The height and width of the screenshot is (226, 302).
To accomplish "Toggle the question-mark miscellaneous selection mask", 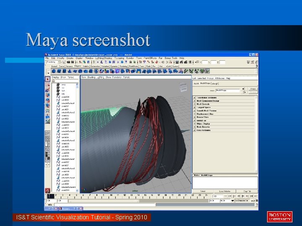I will click(126, 62).
